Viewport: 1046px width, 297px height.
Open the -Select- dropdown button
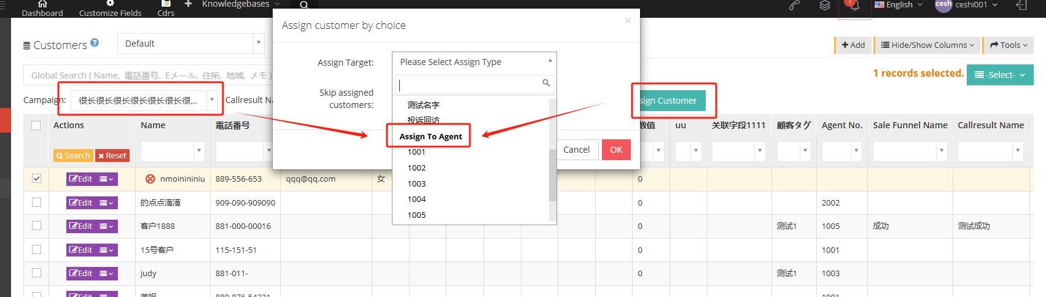click(1000, 75)
